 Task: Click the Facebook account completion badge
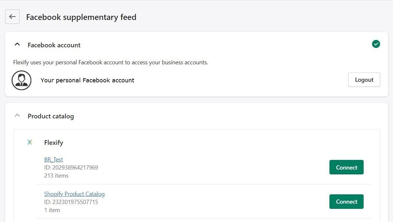[376, 44]
